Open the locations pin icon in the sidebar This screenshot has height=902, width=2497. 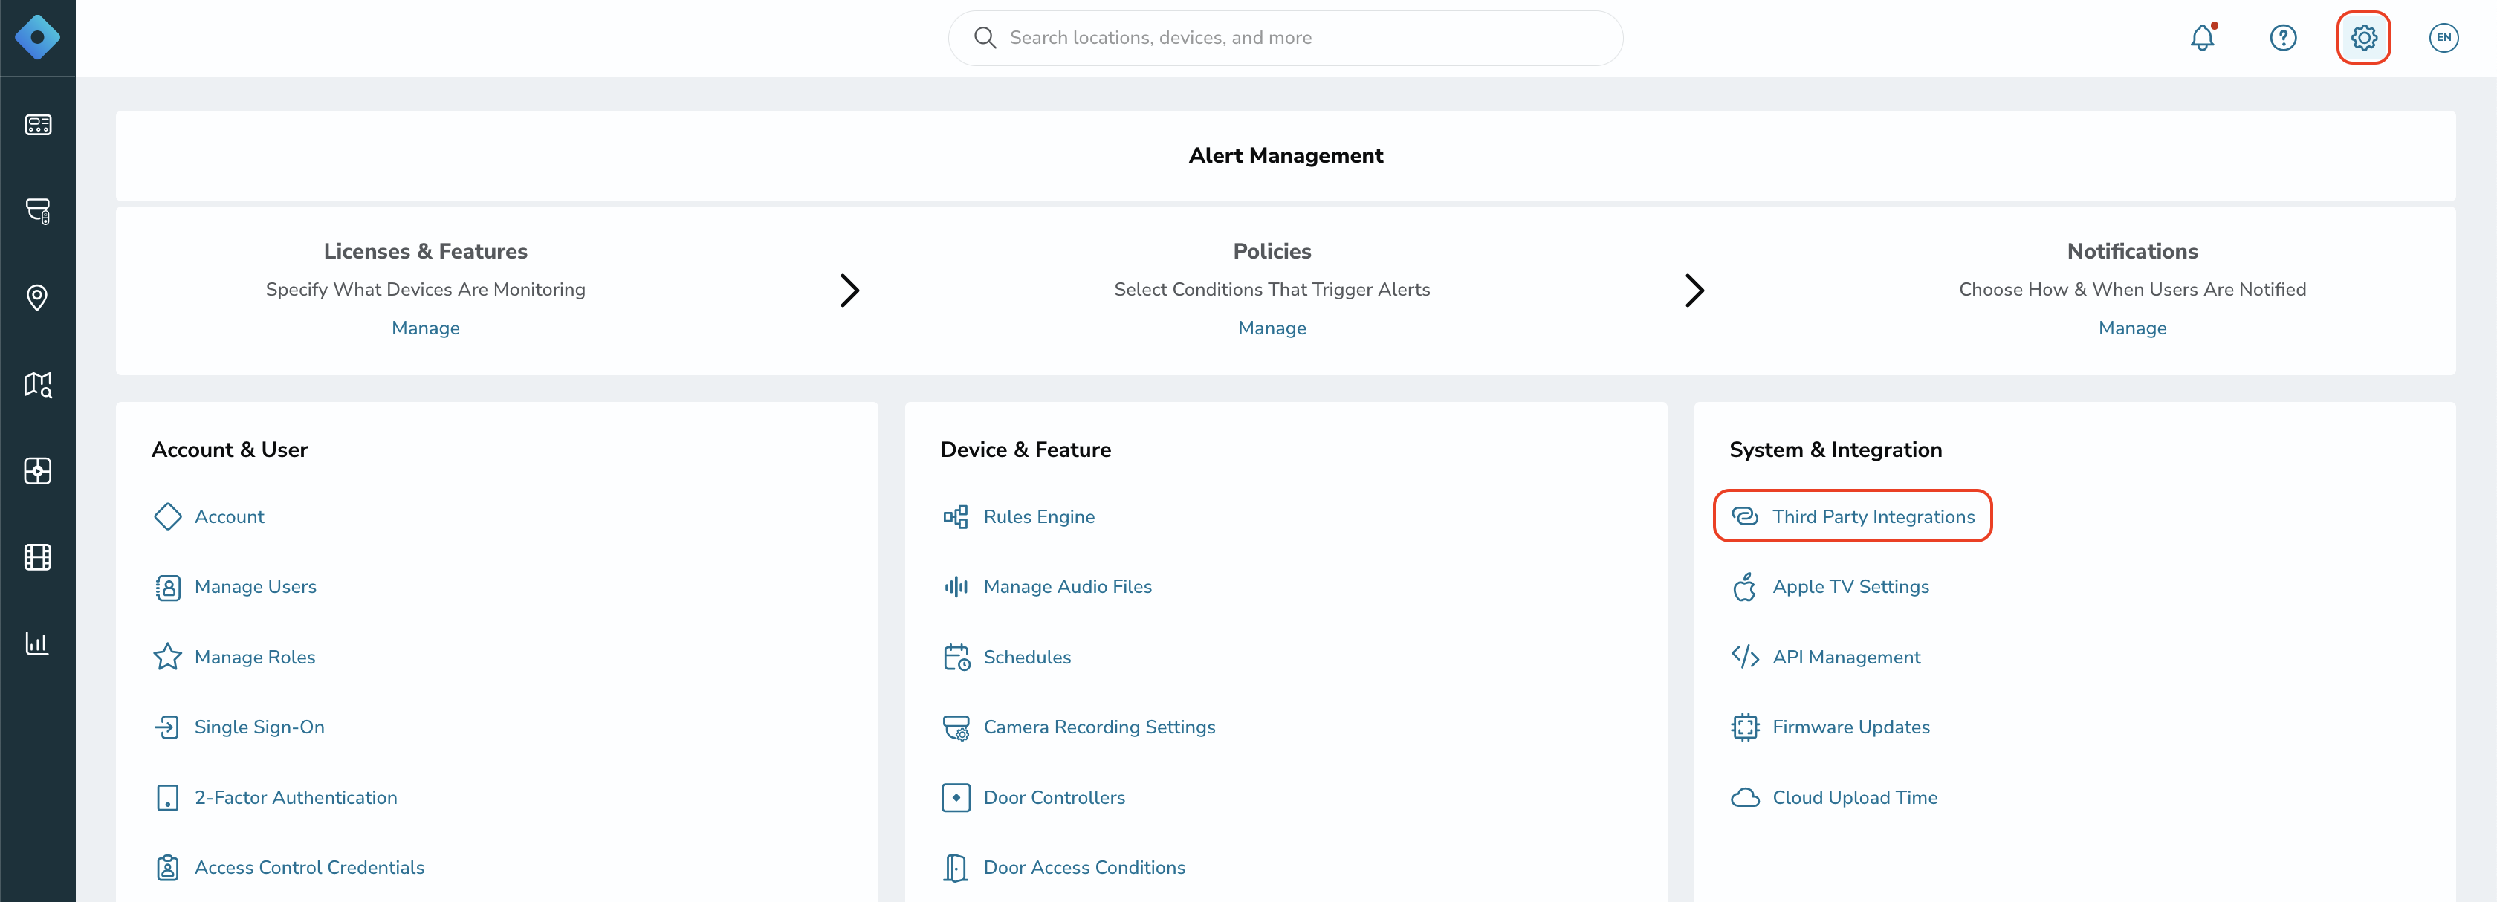pos(38,296)
